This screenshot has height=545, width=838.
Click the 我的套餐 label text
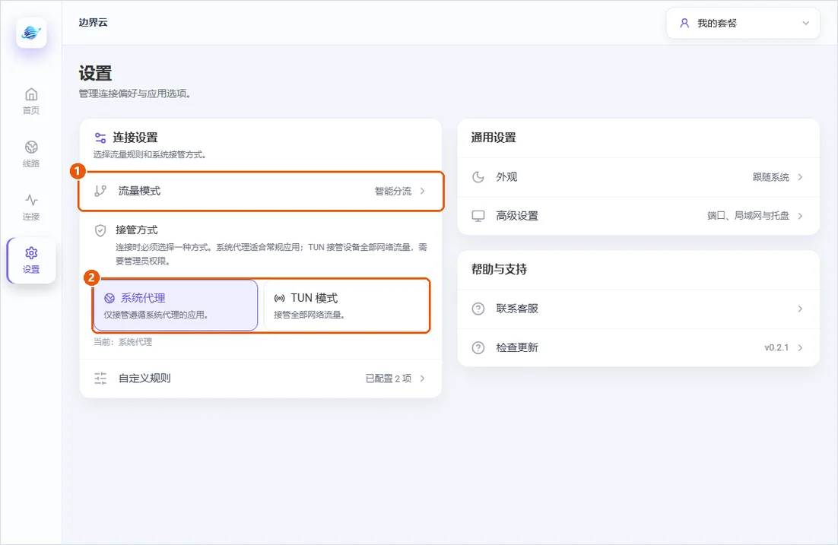point(716,23)
